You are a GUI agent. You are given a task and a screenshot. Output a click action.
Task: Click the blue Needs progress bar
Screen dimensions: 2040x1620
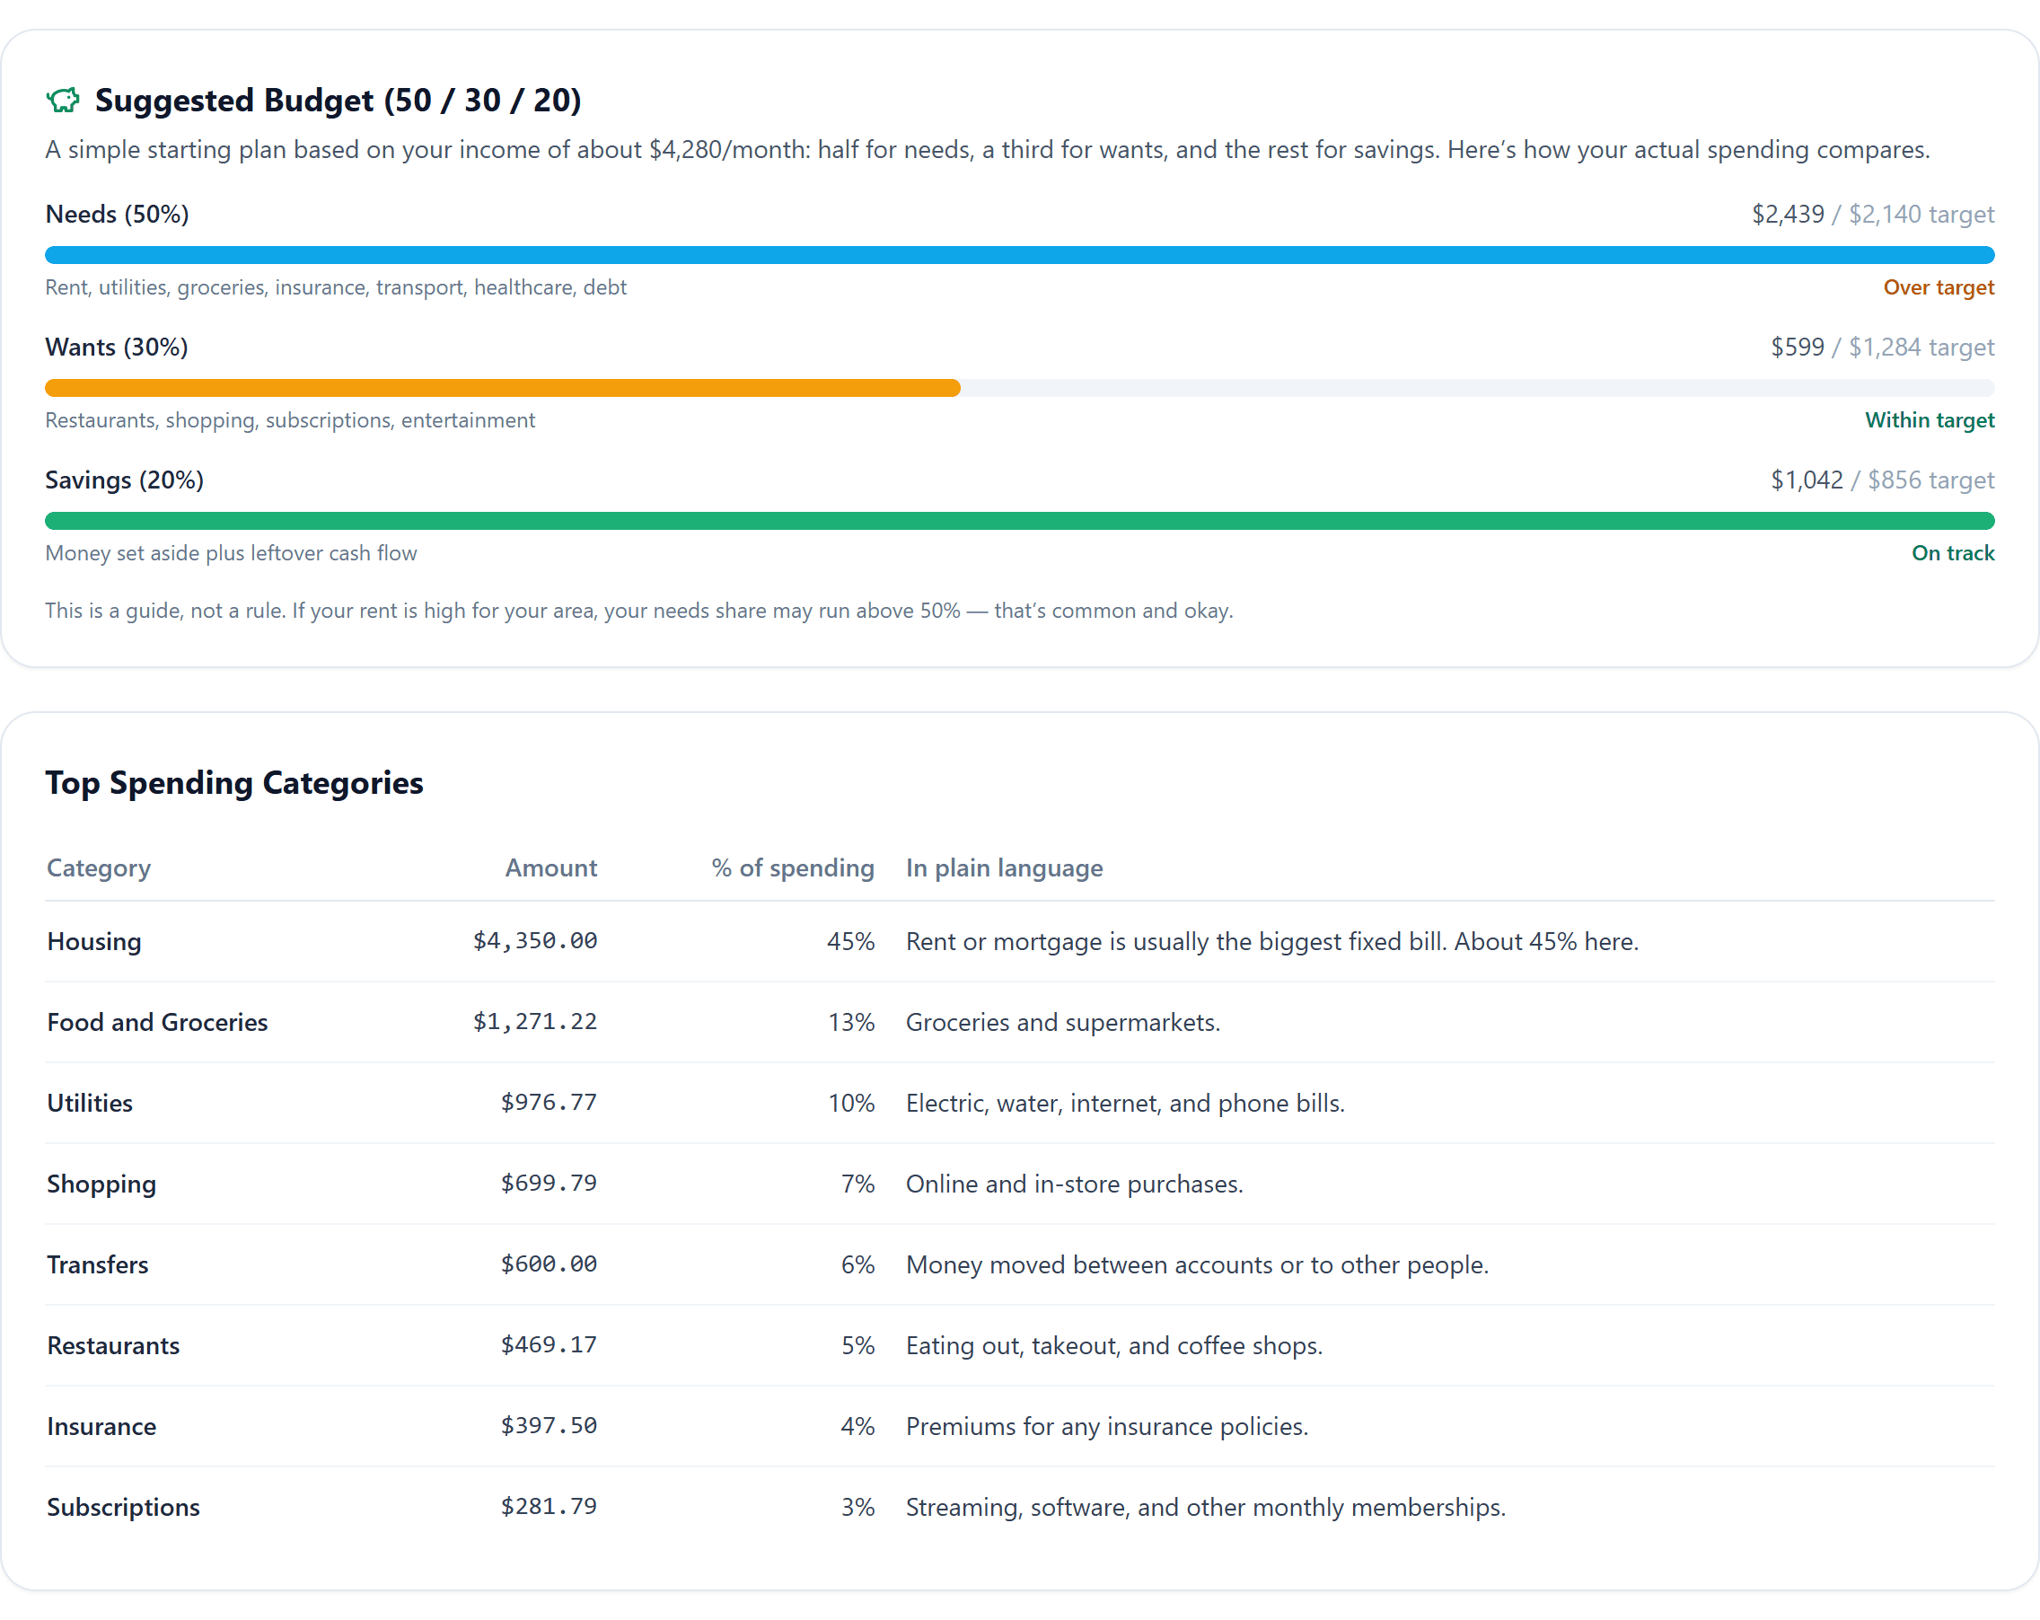coord(1020,256)
